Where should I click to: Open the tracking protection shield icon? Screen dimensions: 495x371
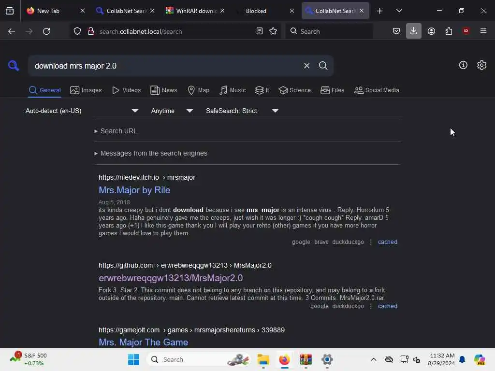coord(77,31)
